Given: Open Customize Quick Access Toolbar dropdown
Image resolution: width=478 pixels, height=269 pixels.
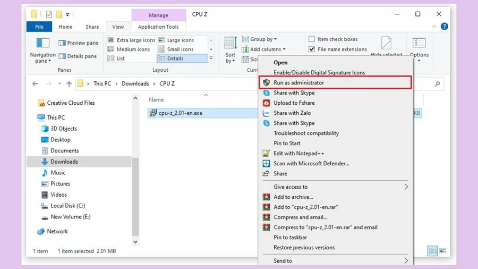Looking at the screenshot, I should pos(67,14).
